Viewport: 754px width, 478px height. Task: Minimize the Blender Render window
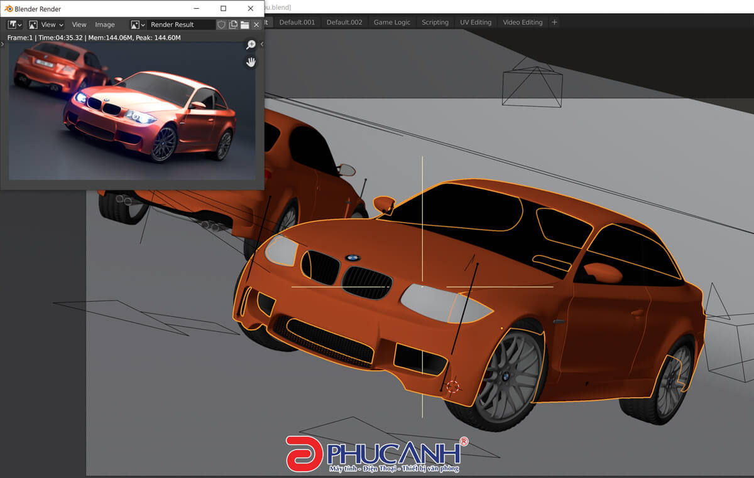click(x=196, y=9)
